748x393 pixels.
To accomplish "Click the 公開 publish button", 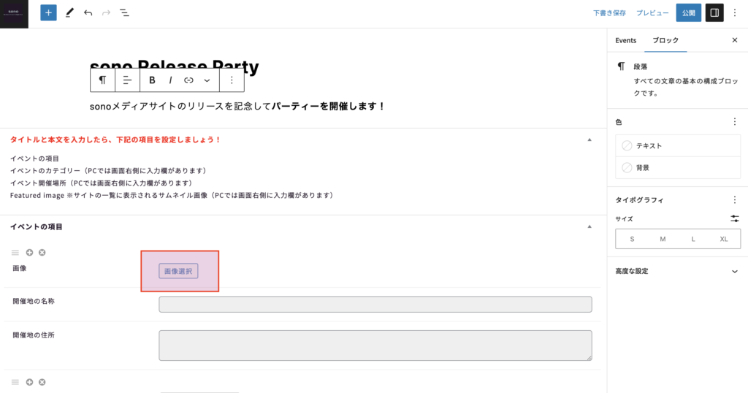I will 688,13.
